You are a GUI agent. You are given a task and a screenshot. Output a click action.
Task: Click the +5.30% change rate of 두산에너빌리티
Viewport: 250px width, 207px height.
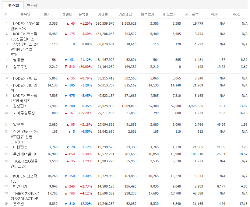coord(86,154)
